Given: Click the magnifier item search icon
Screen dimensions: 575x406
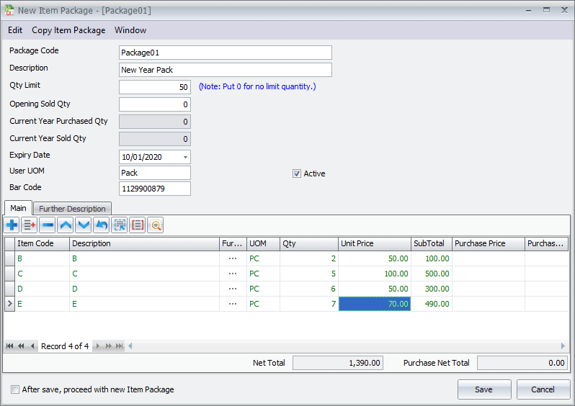Looking at the screenshot, I should [156, 225].
